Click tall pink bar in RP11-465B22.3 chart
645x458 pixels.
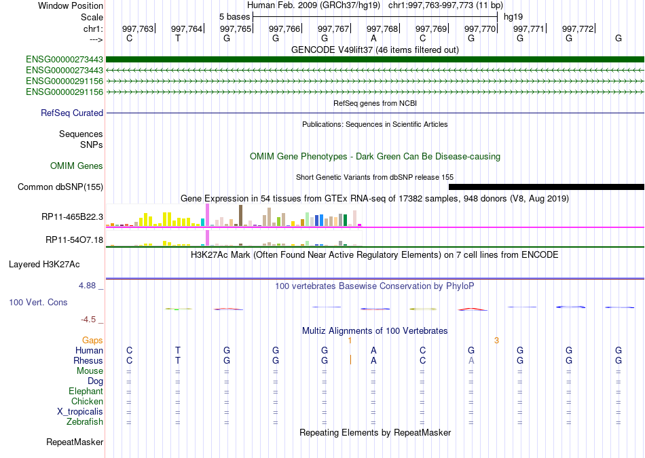click(207, 216)
